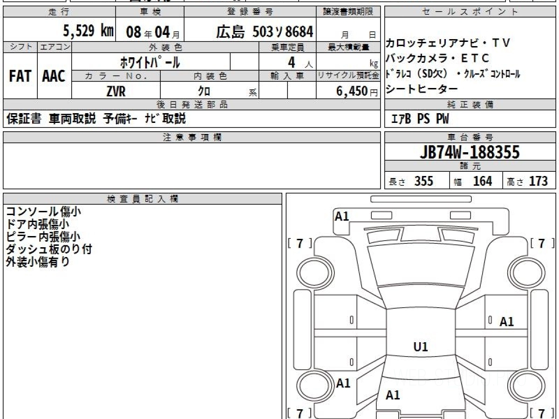The height and width of the screenshot is (419, 559).
Task: Select the ホワイトパール exterior color field
Action: [150, 62]
